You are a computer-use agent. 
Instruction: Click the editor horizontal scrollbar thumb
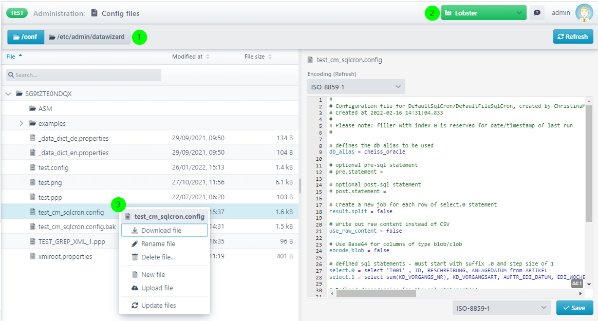376,293
